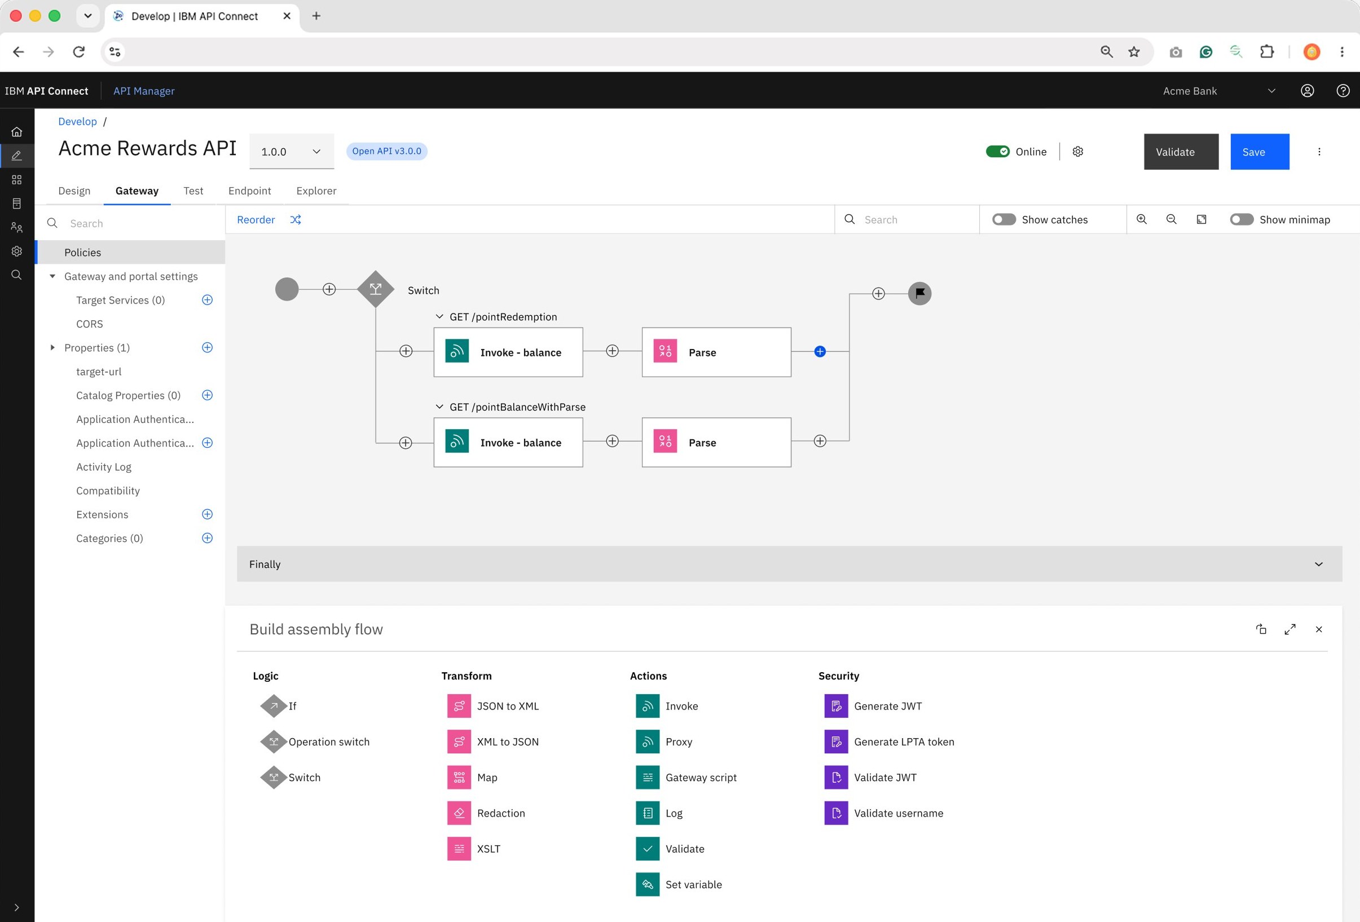Enable the Show catches toggle
This screenshot has height=922, width=1360.
click(1004, 219)
